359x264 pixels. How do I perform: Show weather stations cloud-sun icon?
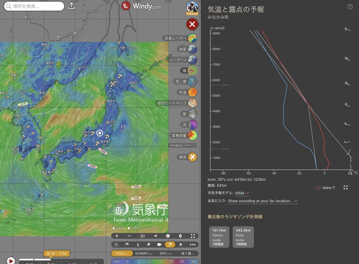click(x=116, y=245)
